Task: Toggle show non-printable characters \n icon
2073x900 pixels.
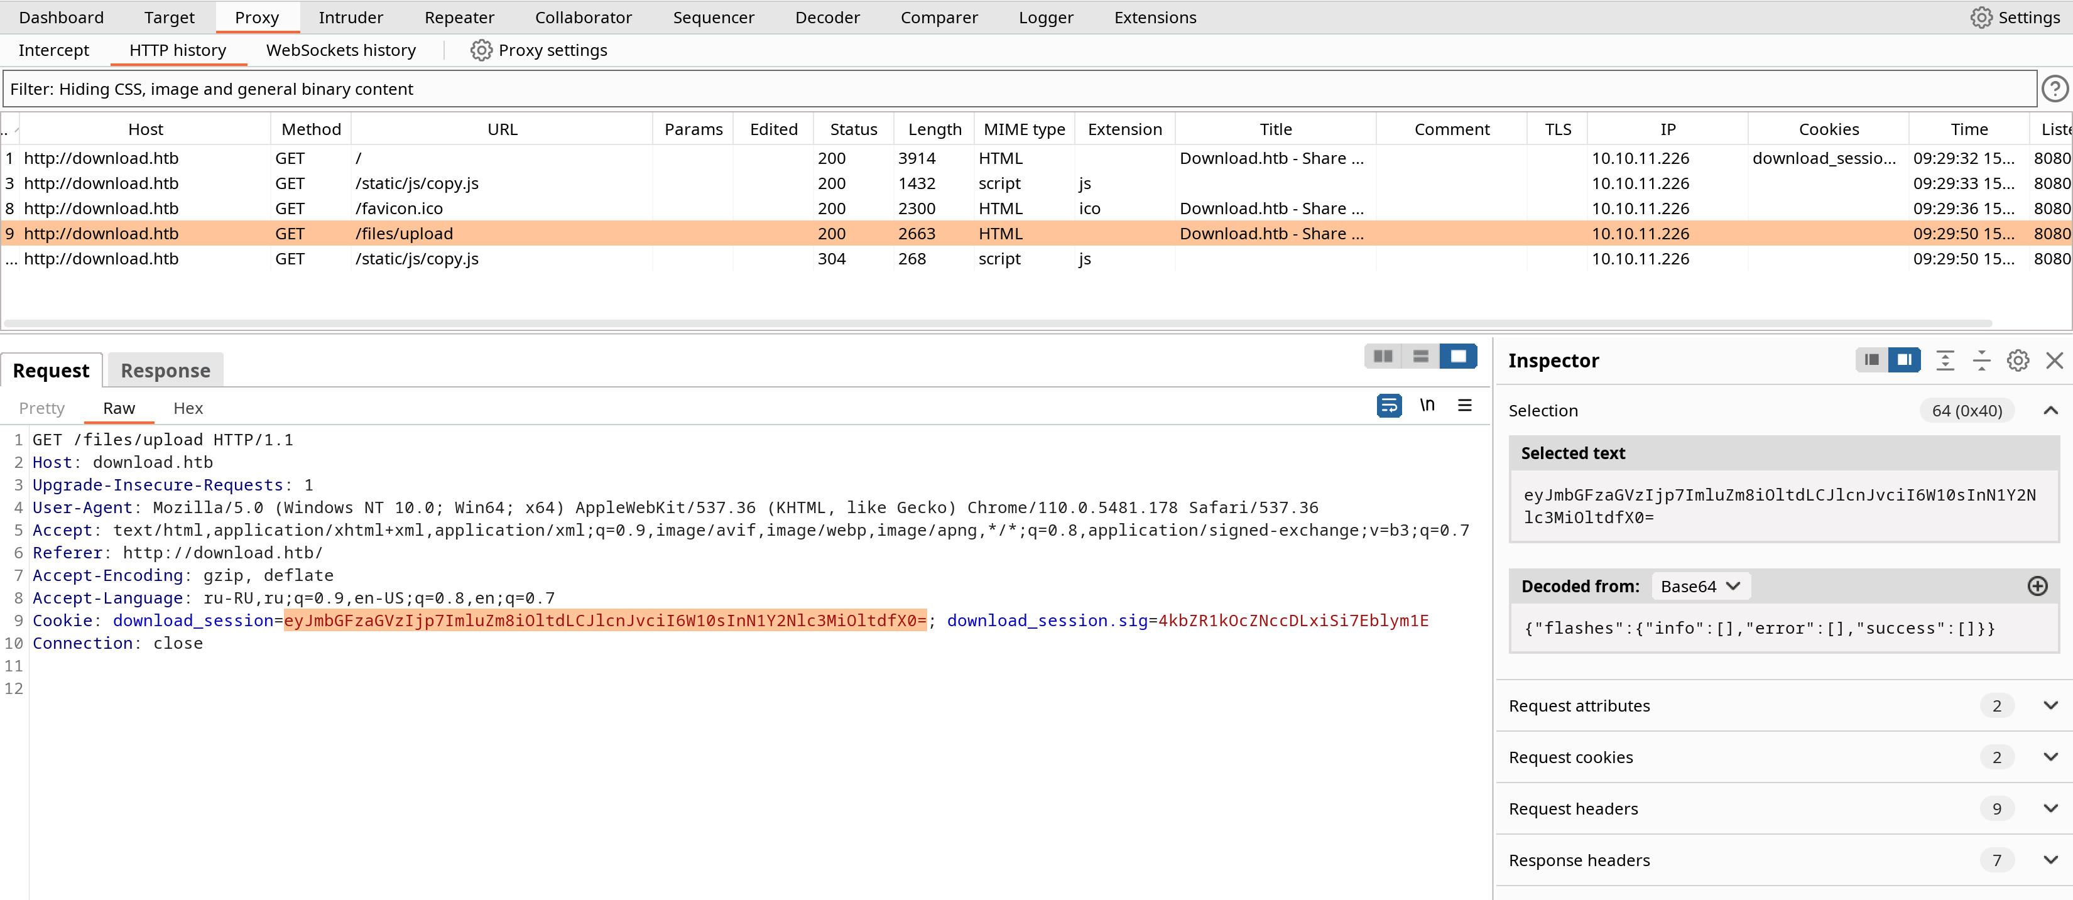Action: pyautogui.click(x=1427, y=404)
